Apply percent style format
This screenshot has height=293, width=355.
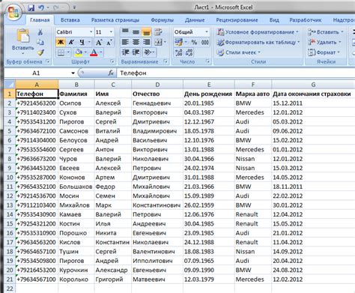point(194,42)
